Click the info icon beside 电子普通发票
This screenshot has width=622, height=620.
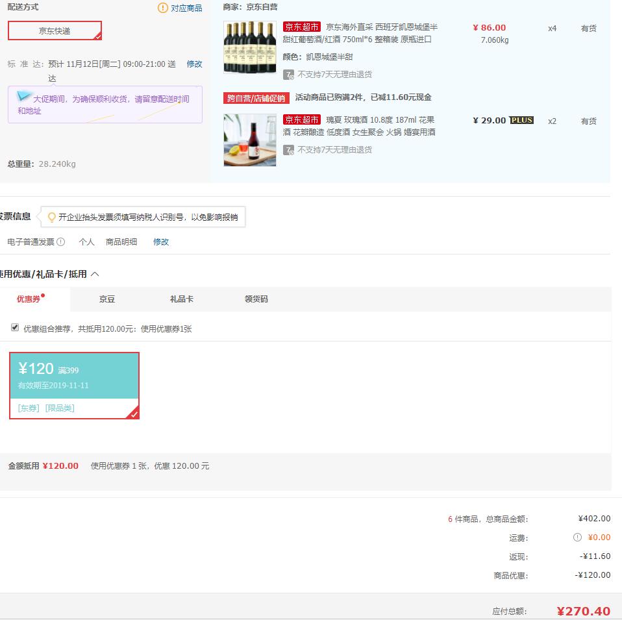(x=60, y=242)
